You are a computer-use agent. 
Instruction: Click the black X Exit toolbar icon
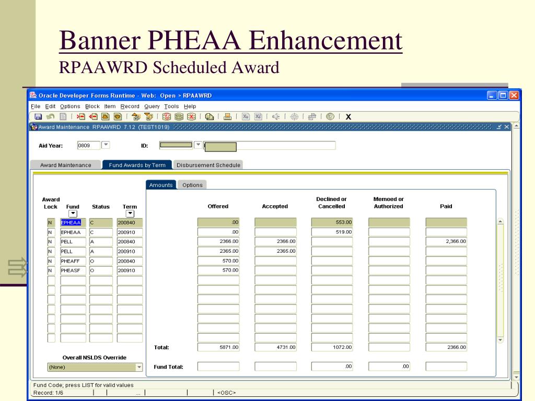[x=348, y=117]
